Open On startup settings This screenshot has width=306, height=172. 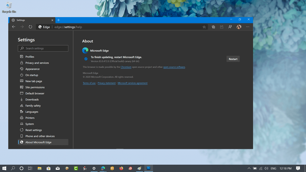click(43, 75)
